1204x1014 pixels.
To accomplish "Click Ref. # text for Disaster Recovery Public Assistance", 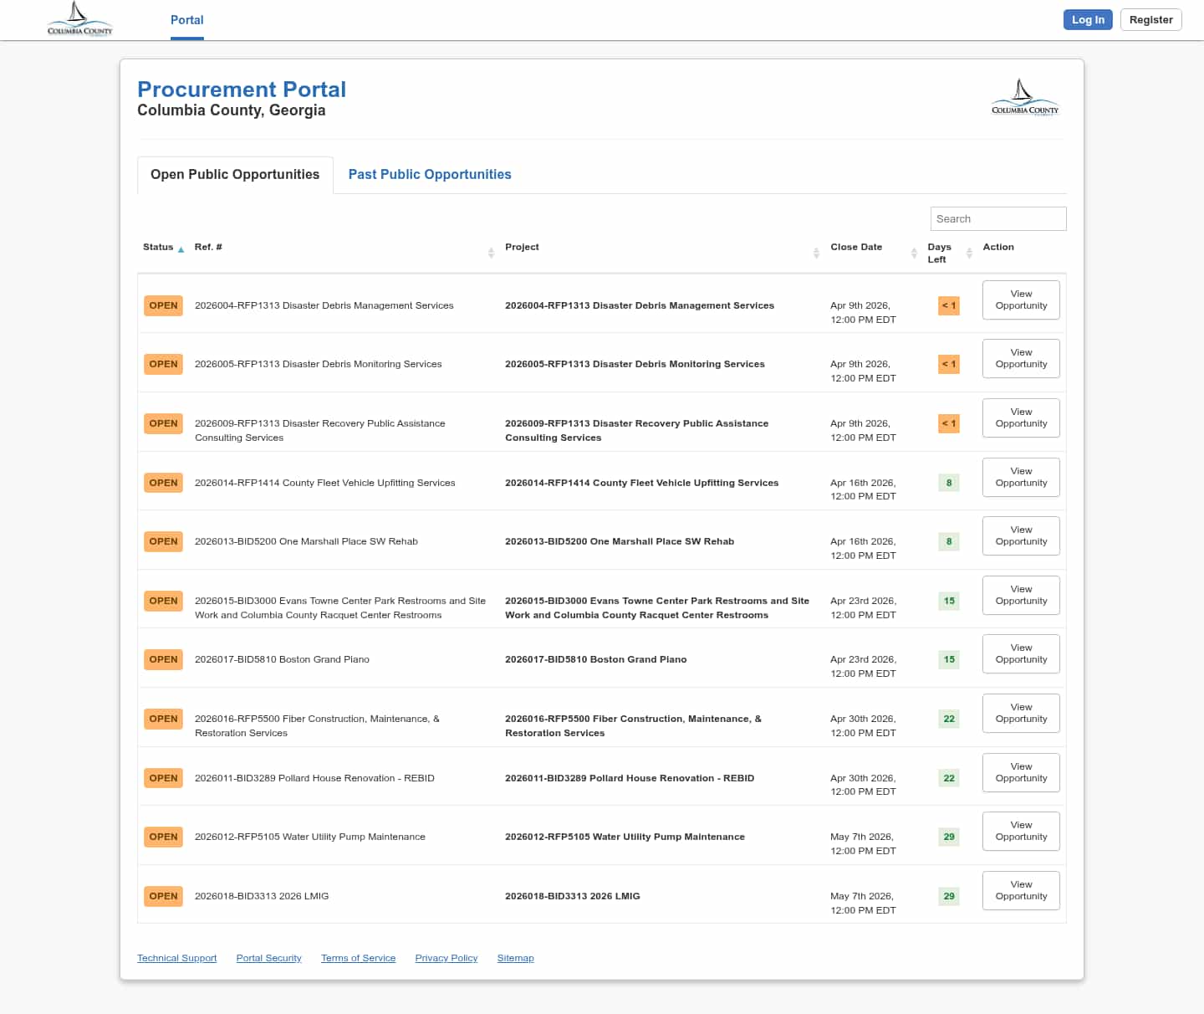I will point(320,430).
